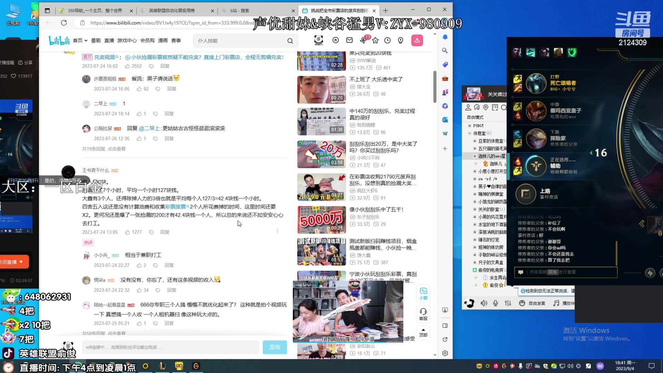The width and height of the screenshot is (663, 373).
Task: Open Bilibili favorites star icon
Action: [x=375, y=40]
